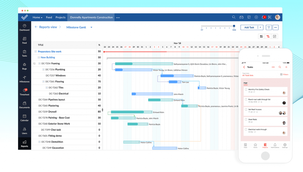Click the back arrow before Reports view
The width and height of the screenshot is (303, 172).
pos(36,27)
